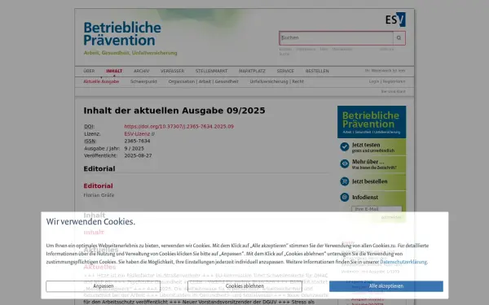Click the Login link

point(373,81)
